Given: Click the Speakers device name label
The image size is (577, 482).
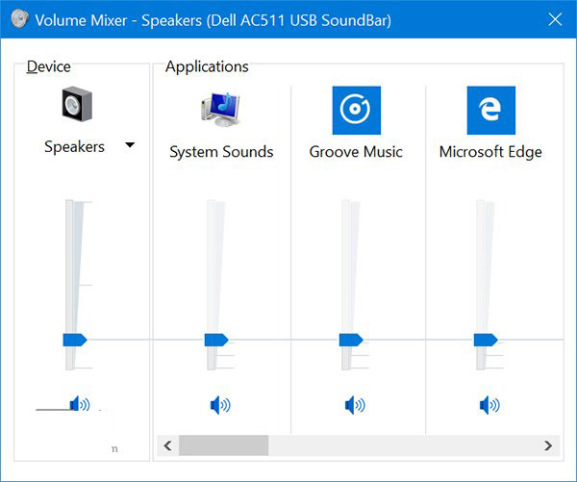Looking at the screenshot, I should coord(74,147).
